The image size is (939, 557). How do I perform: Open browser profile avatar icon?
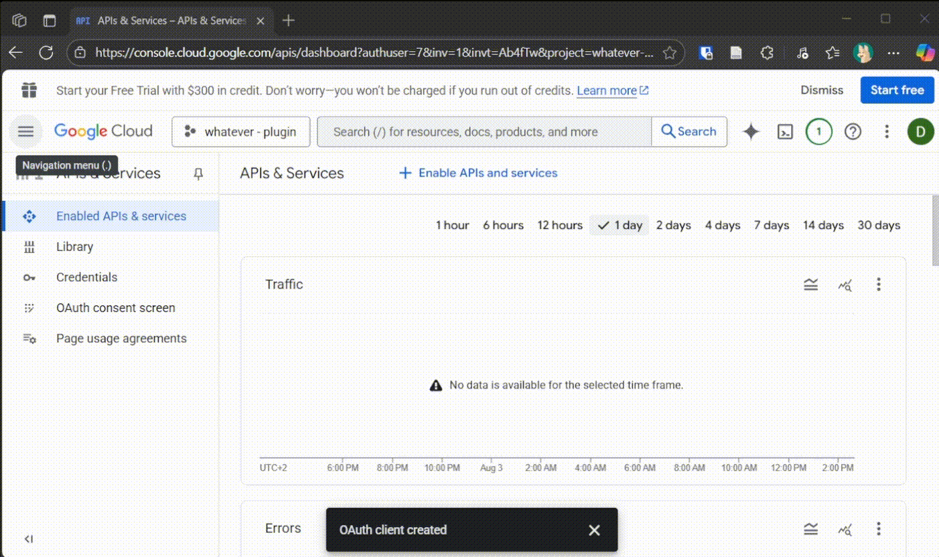point(863,53)
